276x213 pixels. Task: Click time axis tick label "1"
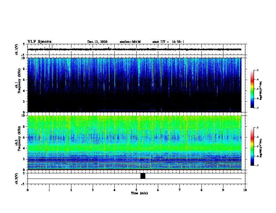click(x=49, y=190)
